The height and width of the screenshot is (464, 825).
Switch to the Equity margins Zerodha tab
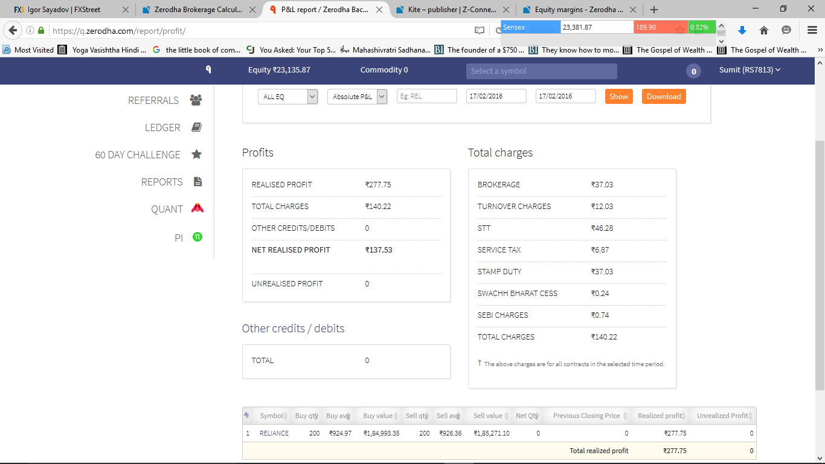point(580,10)
